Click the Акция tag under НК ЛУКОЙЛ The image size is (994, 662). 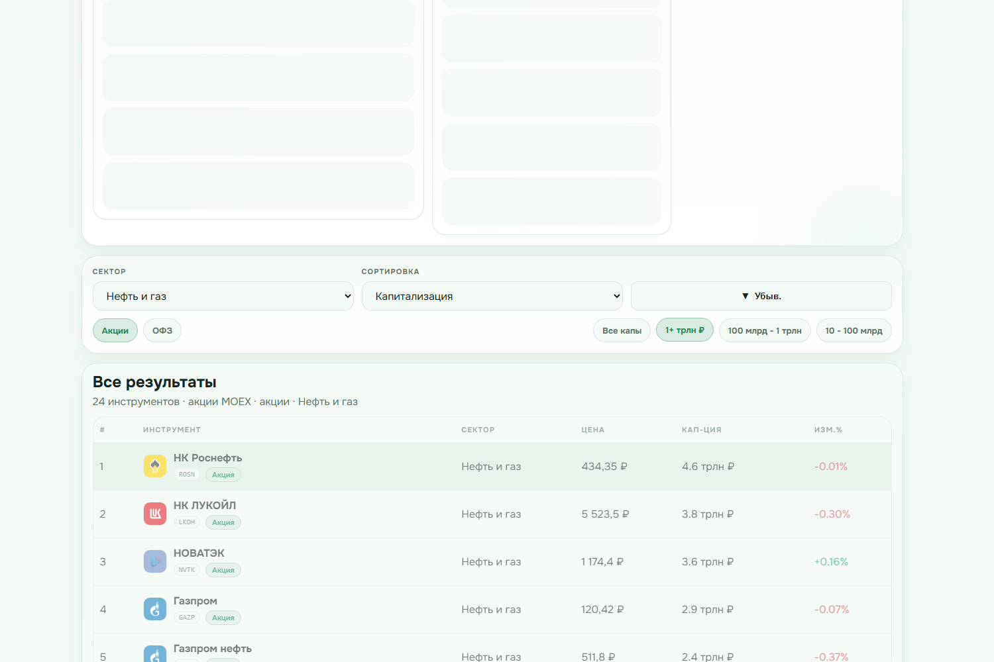tap(223, 522)
